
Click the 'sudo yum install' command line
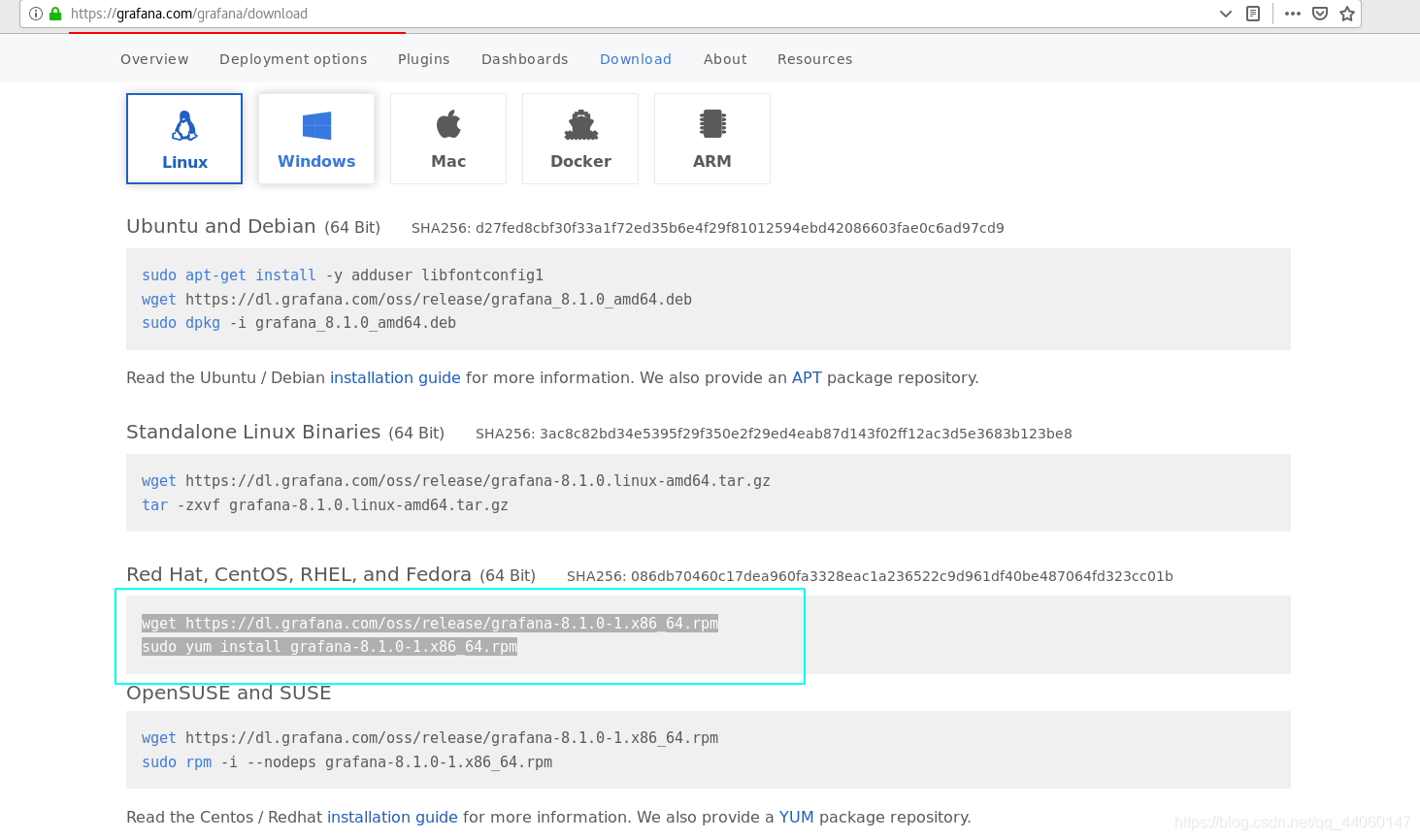click(x=329, y=647)
